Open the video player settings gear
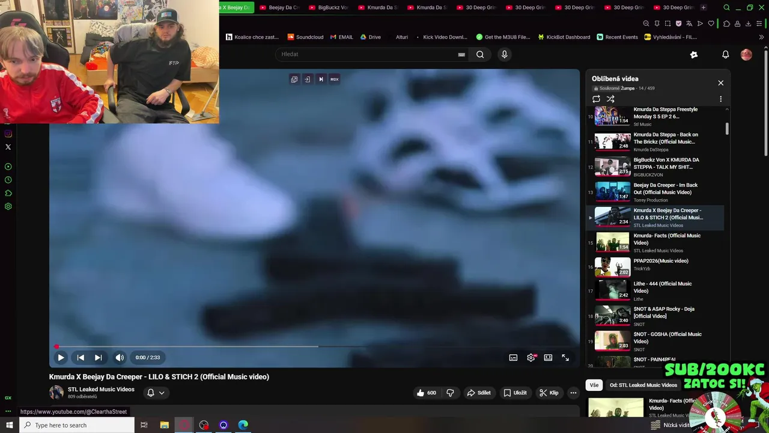The height and width of the screenshot is (433, 769). tap(530, 357)
